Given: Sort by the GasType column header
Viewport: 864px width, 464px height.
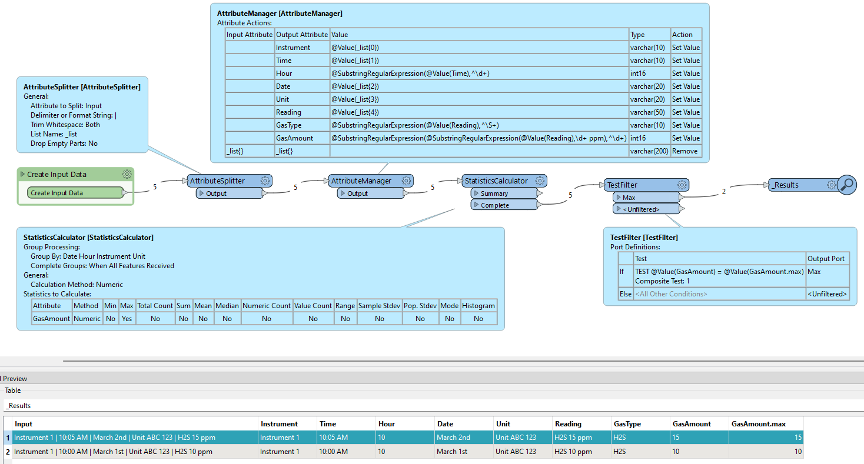Looking at the screenshot, I should tap(640, 423).
